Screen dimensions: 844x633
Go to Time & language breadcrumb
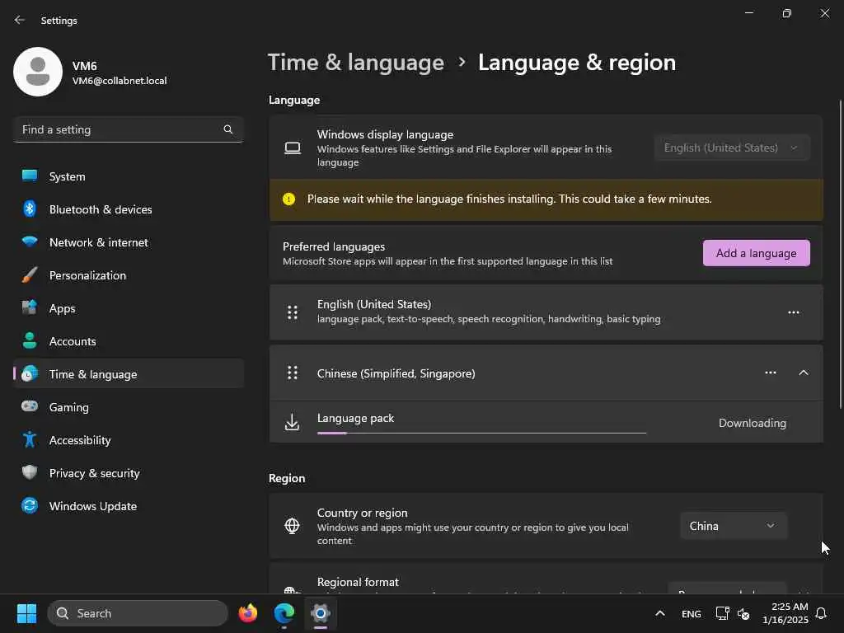356,63
